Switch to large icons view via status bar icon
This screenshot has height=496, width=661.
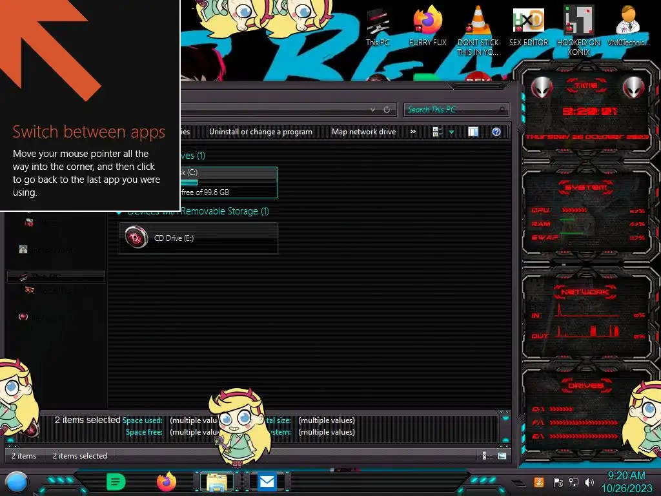coord(502,455)
